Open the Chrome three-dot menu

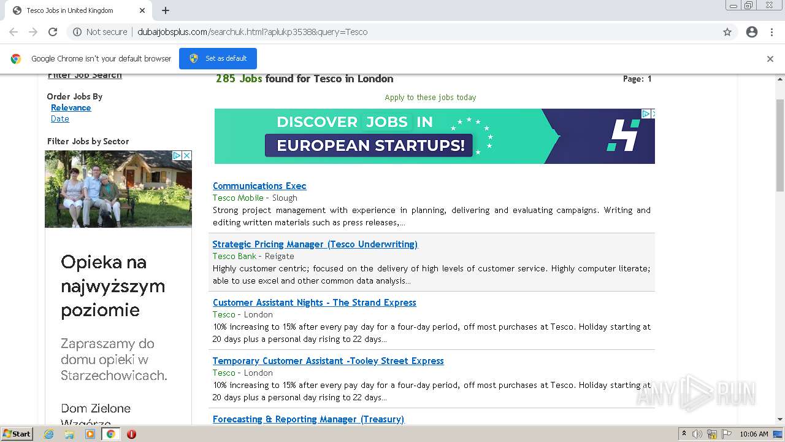772,32
